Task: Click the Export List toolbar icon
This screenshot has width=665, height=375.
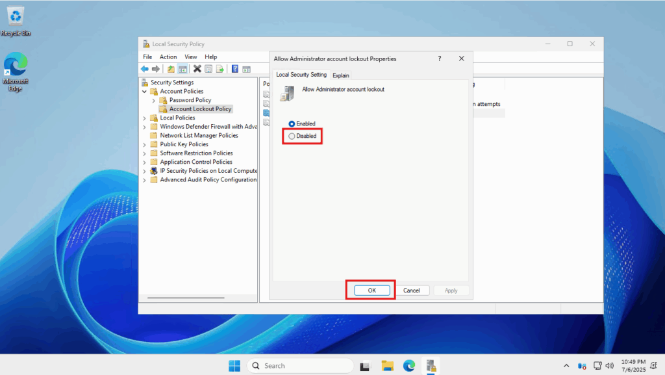Action: point(220,69)
